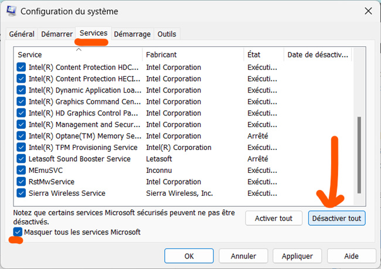Close the Configuration du système window
This screenshot has width=381, height=269.
[x=368, y=11]
